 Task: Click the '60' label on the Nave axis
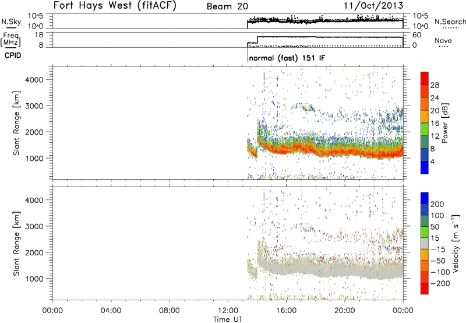(x=417, y=35)
